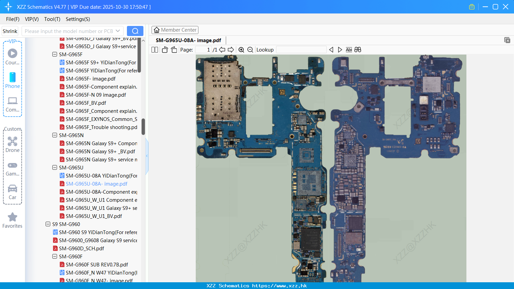Open the Settings(S) menu
Viewport: 514px width, 289px height.
(78, 19)
